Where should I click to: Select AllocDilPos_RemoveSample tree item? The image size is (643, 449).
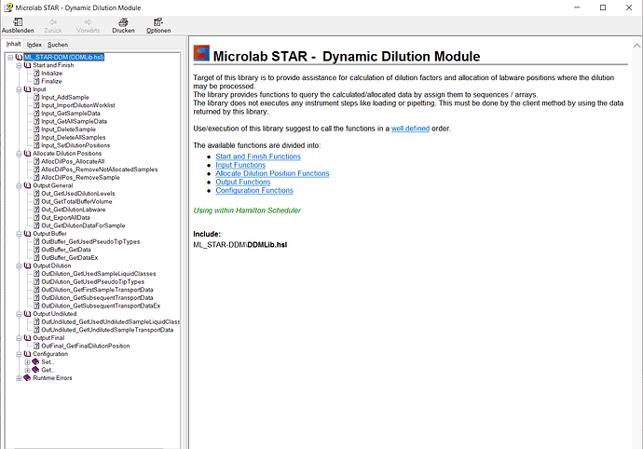coord(80,178)
